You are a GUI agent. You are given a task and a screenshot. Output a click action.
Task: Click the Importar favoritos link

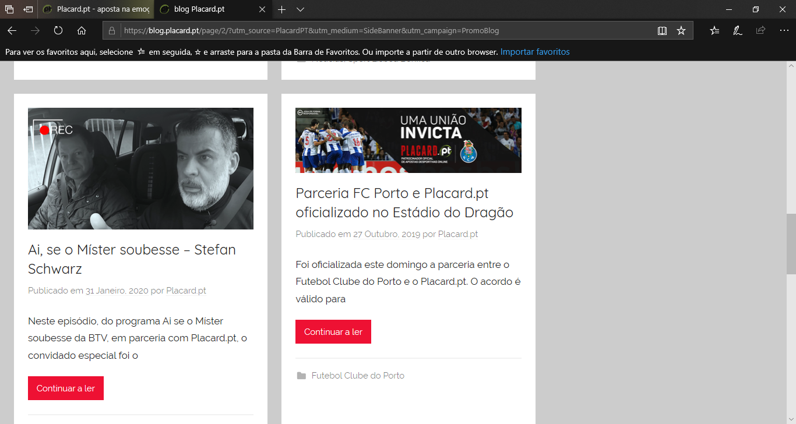click(535, 52)
